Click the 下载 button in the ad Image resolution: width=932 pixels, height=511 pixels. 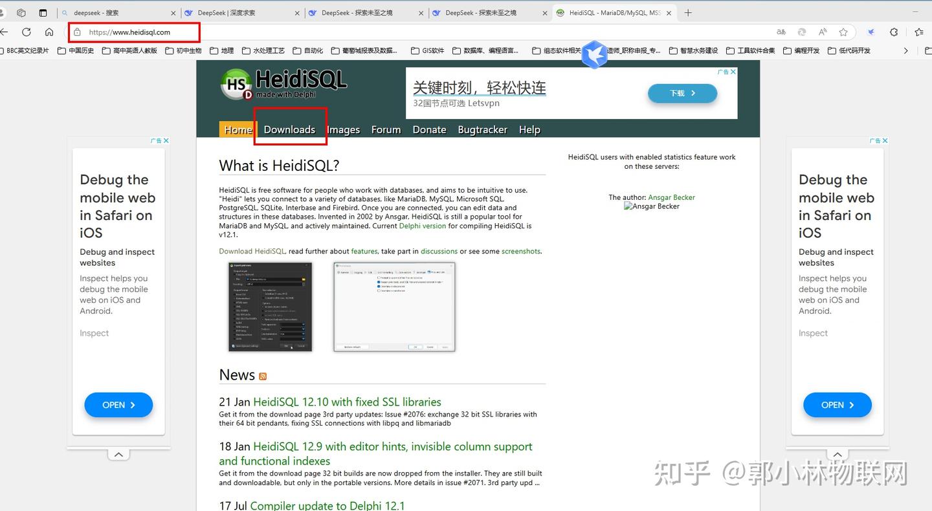tap(682, 93)
